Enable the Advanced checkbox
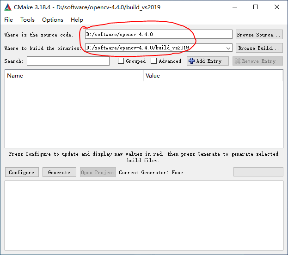 (x=153, y=61)
